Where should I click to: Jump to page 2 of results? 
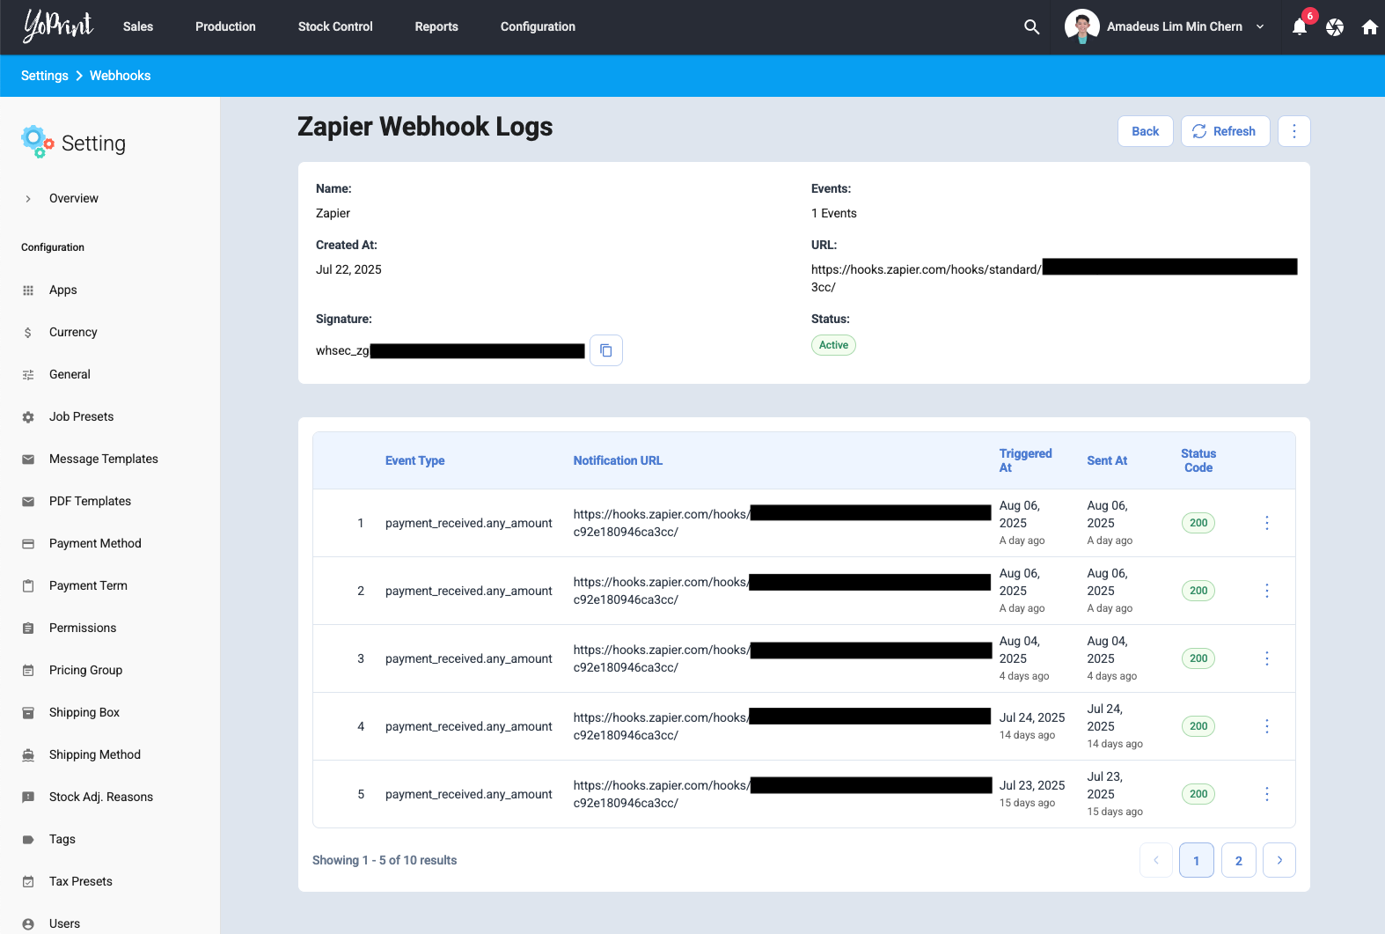click(x=1238, y=860)
